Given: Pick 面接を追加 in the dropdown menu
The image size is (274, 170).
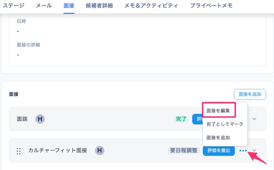Looking at the screenshot, I should (218, 138).
